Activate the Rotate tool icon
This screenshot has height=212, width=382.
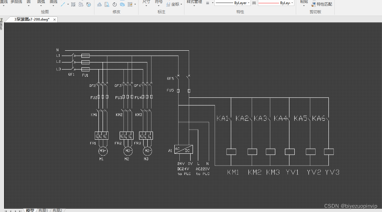click(x=114, y=4)
